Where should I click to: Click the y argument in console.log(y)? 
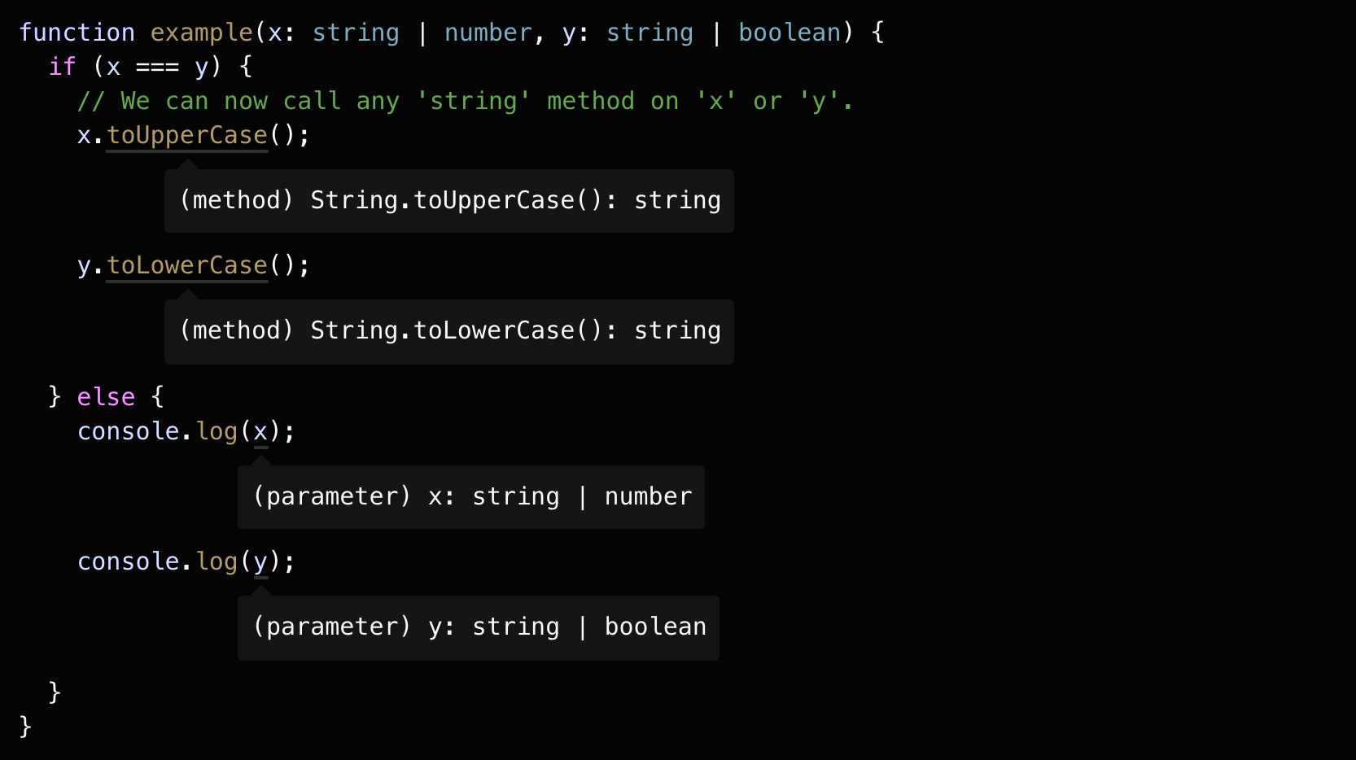[x=260, y=561]
